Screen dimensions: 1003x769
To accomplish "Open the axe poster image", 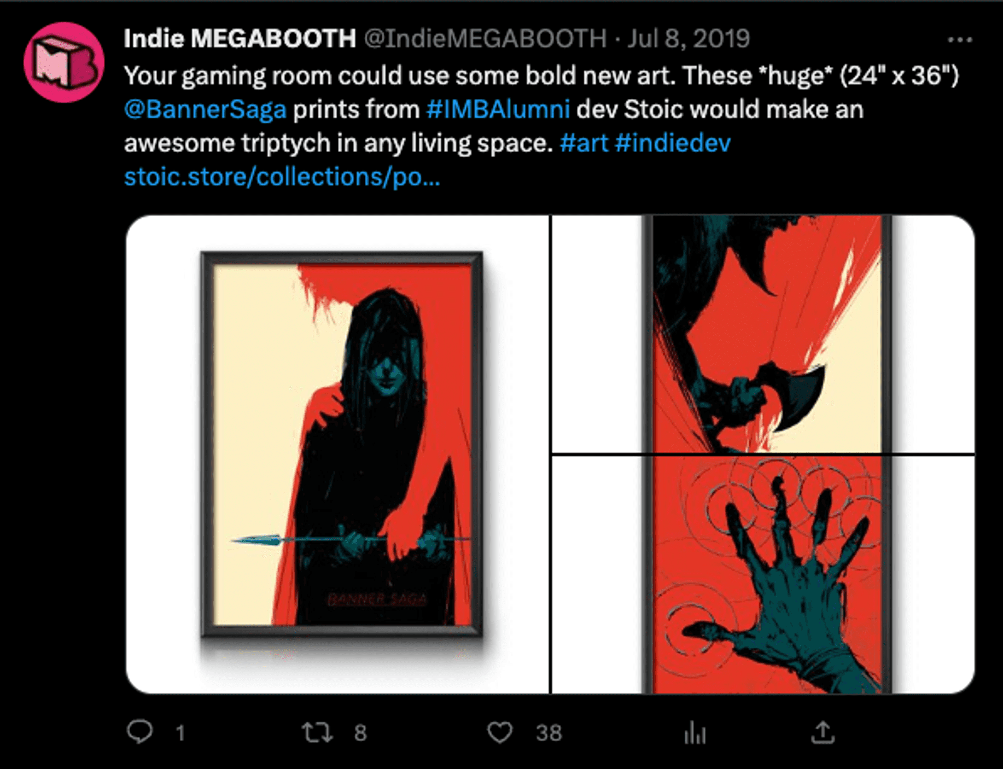I will click(x=763, y=334).
